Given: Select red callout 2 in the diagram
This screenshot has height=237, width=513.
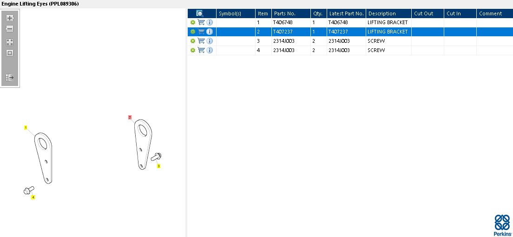Looking at the screenshot, I should click(x=130, y=117).
